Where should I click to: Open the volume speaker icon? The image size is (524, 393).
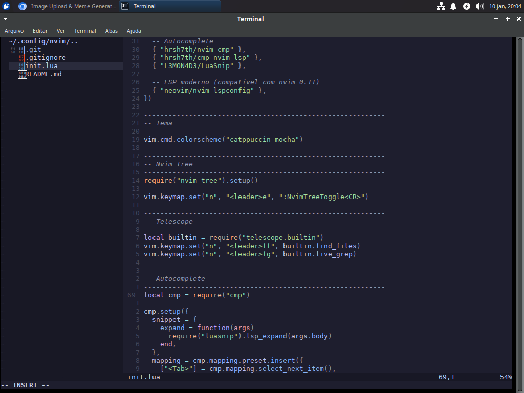479,6
